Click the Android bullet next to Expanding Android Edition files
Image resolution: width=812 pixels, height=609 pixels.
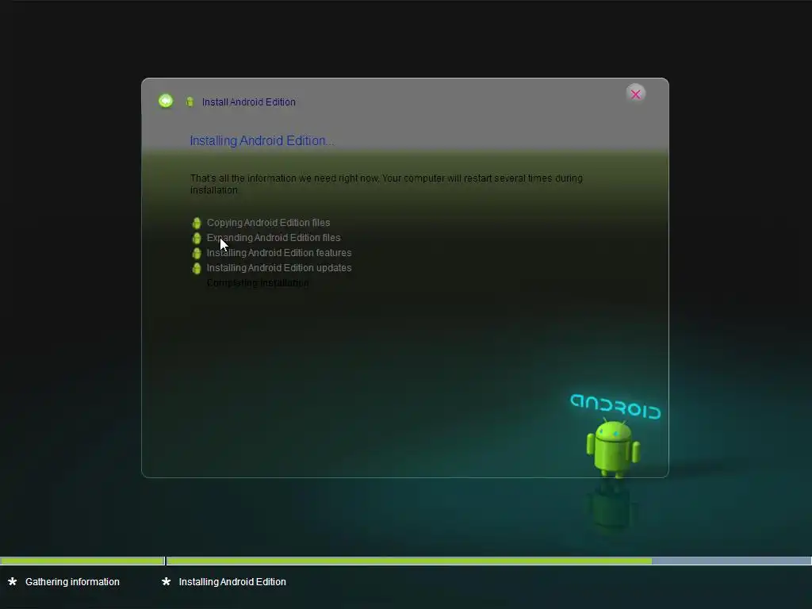pyautogui.click(x=197, y=238)
